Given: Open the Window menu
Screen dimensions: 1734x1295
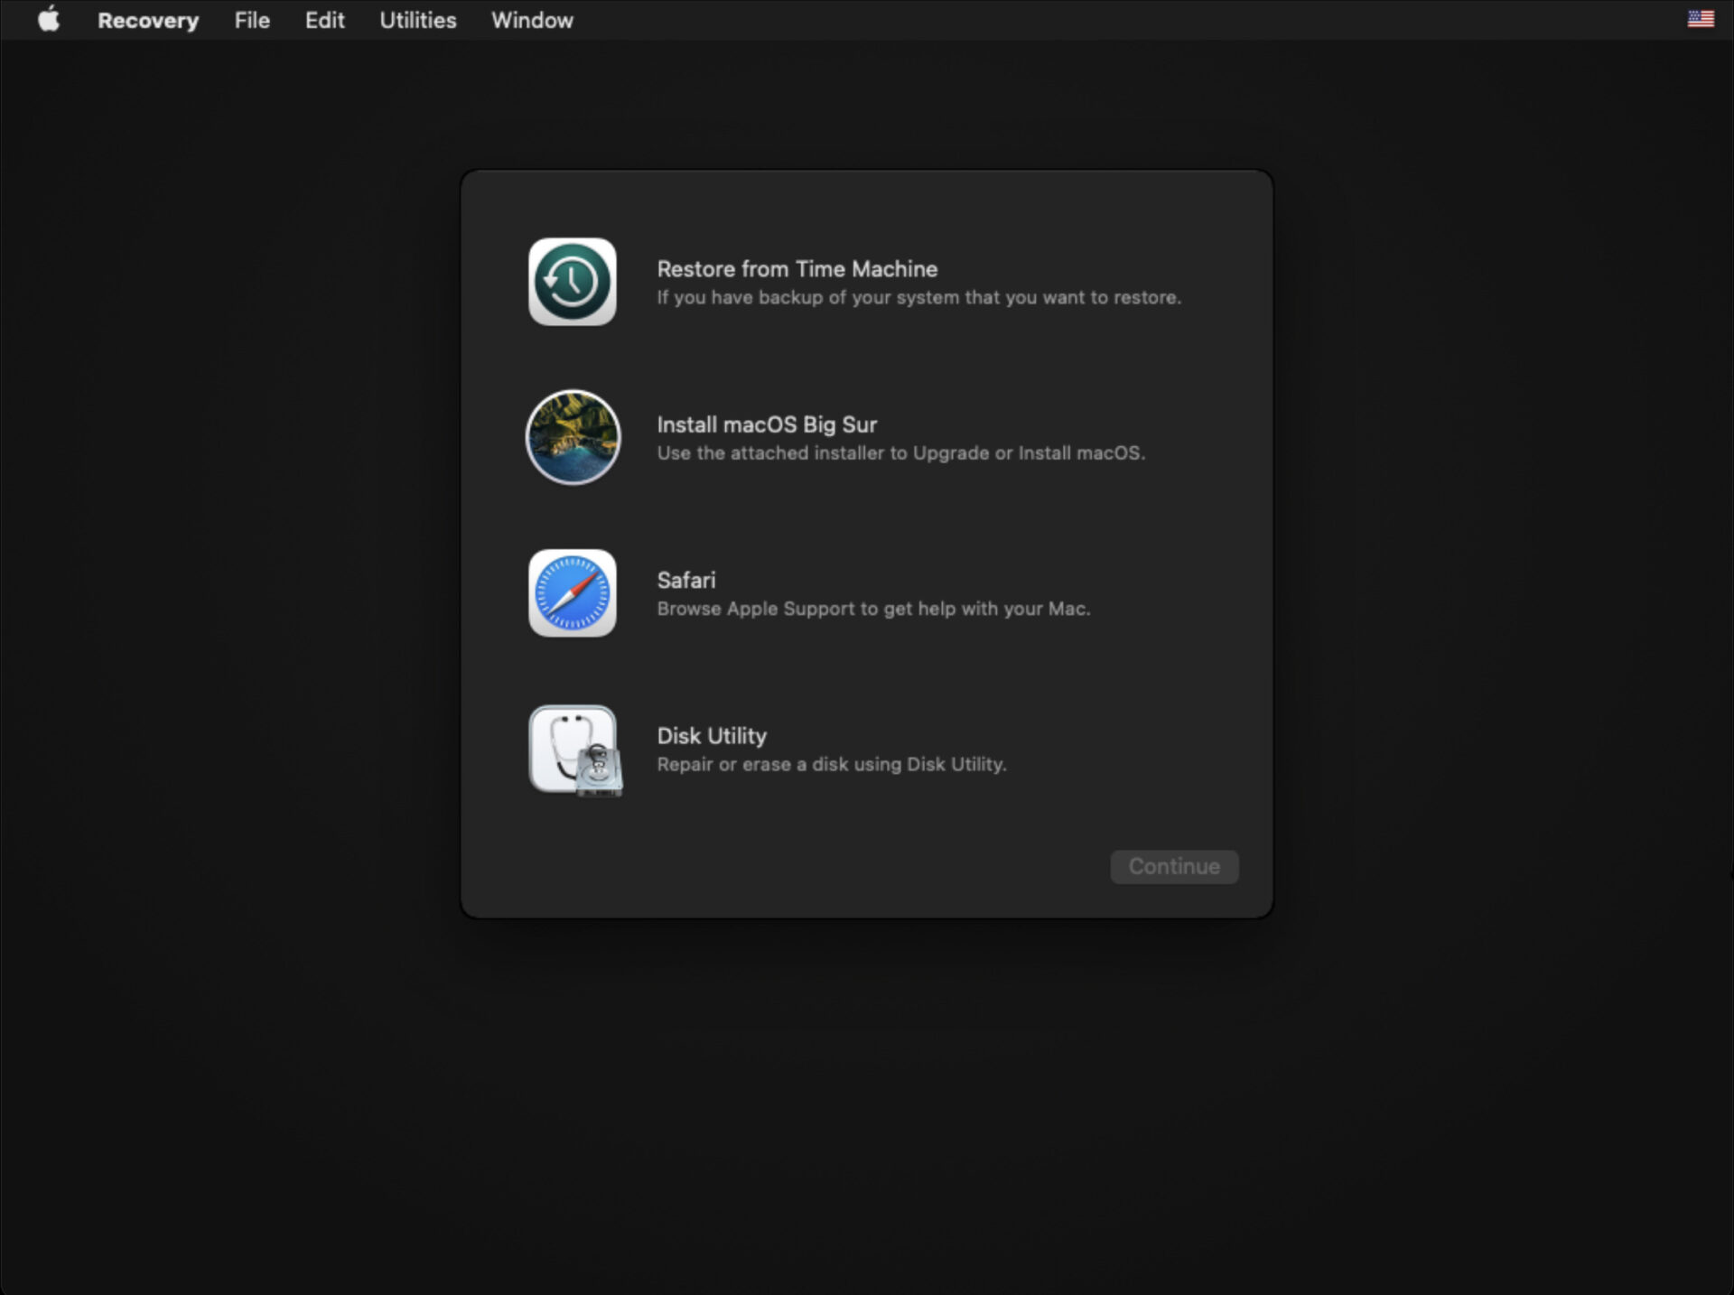Looking at the screenshot, I should pos(531,20).
